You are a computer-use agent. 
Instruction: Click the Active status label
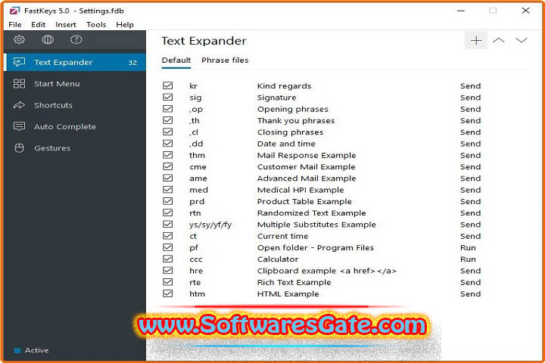37,350
